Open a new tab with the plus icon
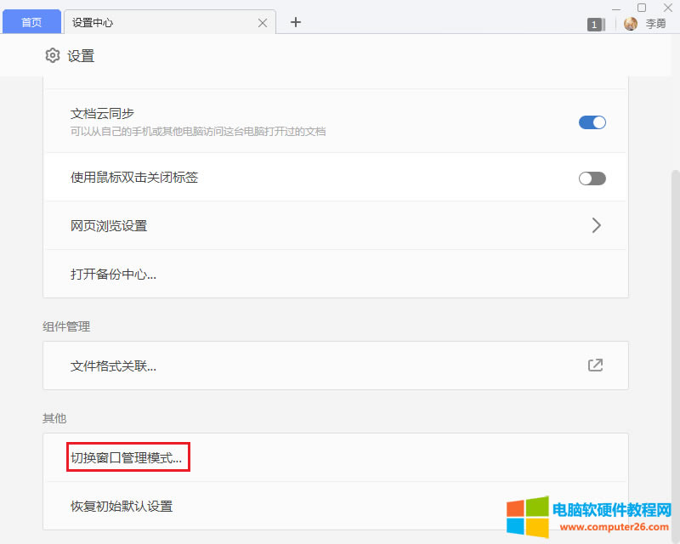Viewport: 680px width, 544px height. (x=295, y=22)
